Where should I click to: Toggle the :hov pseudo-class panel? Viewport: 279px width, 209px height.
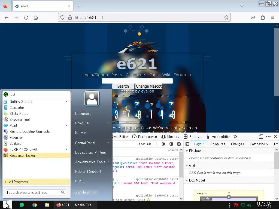pos(141,144)
